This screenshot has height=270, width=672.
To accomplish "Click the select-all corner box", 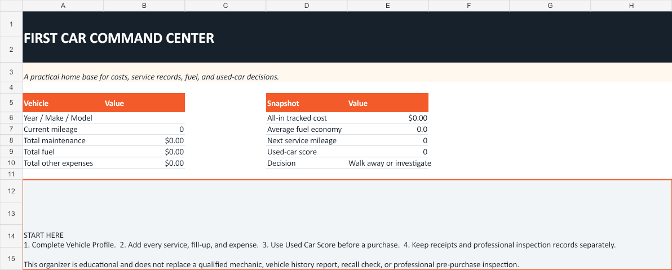I will coord(11,6).
